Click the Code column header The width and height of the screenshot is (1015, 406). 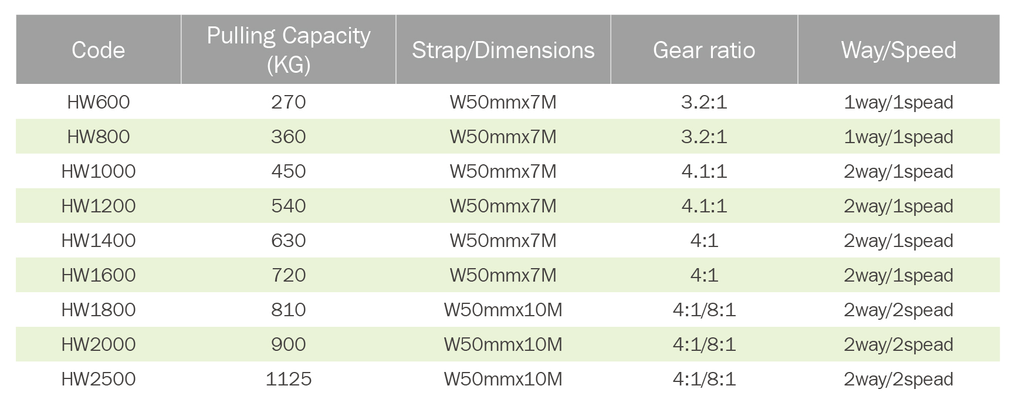[x=98, y=50]
